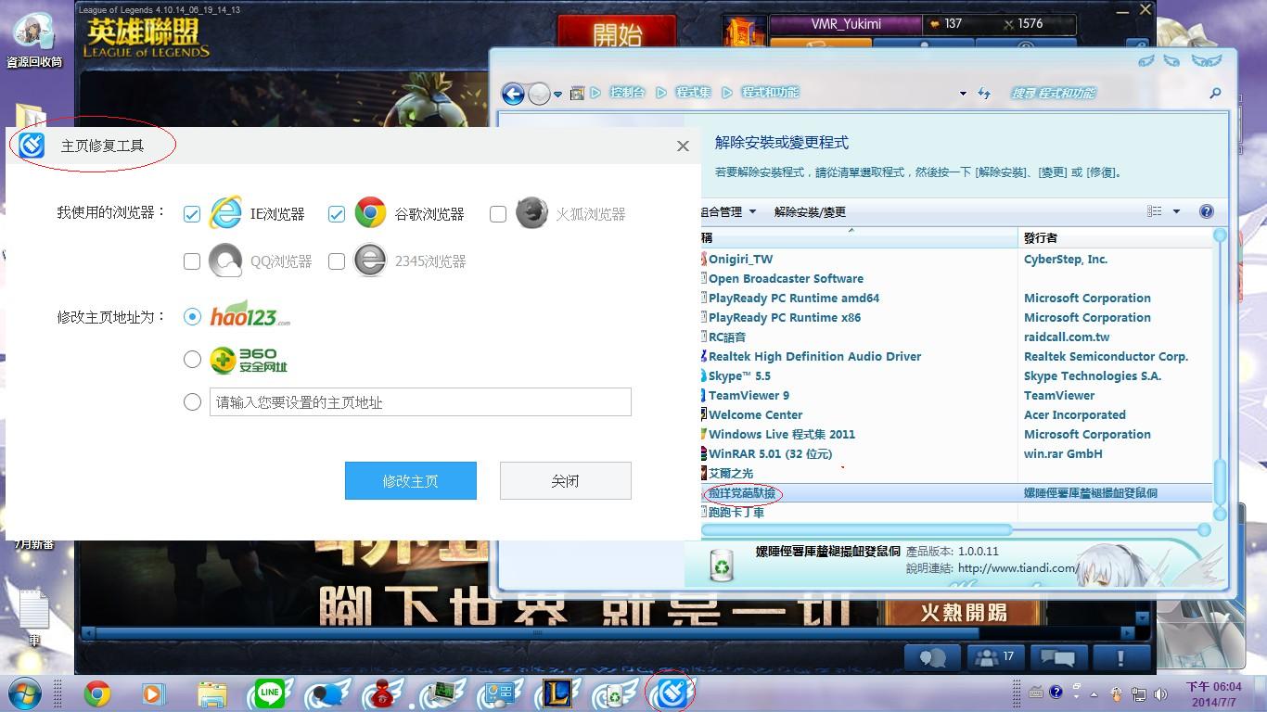Open the friends list icon showing 17

pyautogui.click(x=994, y=657)
